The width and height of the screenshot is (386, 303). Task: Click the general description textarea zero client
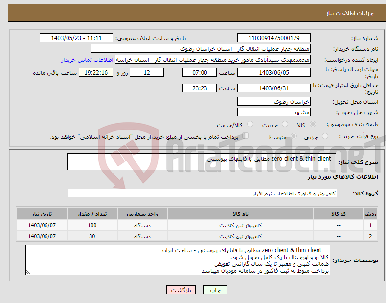click(x=202, y=162)
